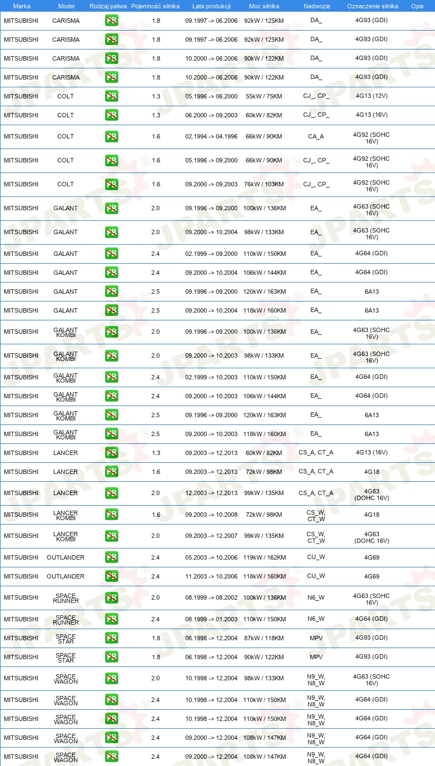Click the fuel icon in SPACE STAR 87kW row

pos(111,638)
